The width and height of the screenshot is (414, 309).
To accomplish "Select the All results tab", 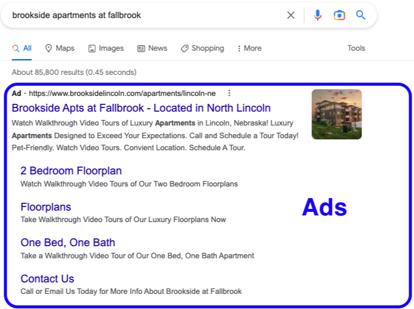I will click(x=22, y=48).
